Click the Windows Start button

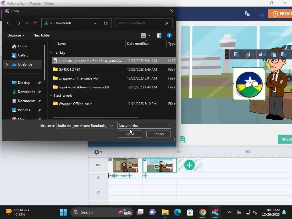tap(63, 212)
